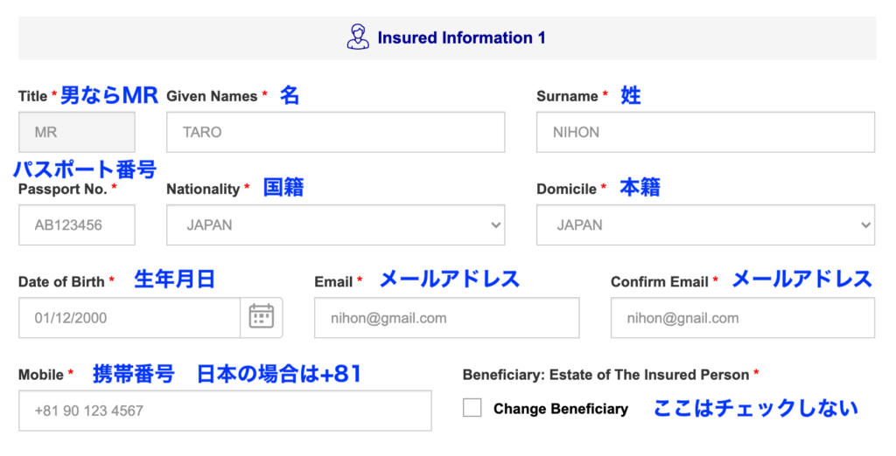Click the insured person avatar icon
This screenshot has width=896, height=456.
coord(358,37)
